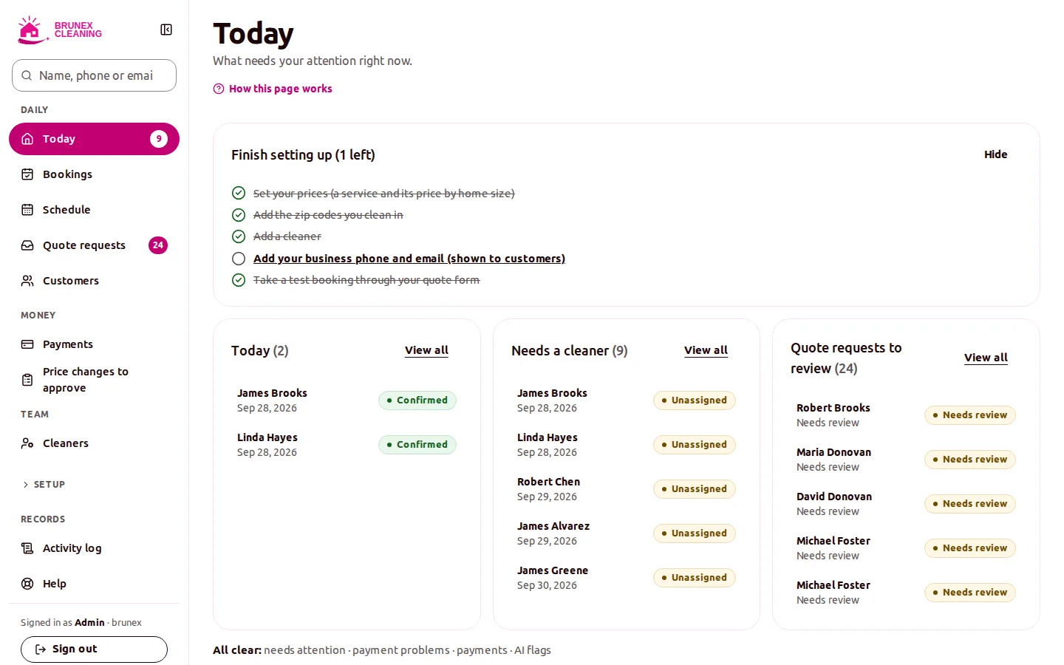
Task: Collapse the sidebar with the panel icon
Action: (166, 30)
